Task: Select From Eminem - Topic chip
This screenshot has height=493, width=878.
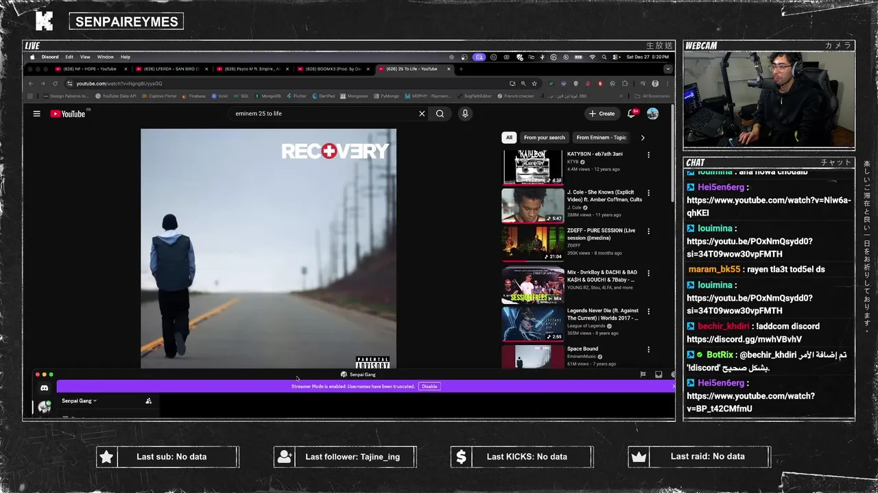Action: pyautogui.click(x=602, y=138)
